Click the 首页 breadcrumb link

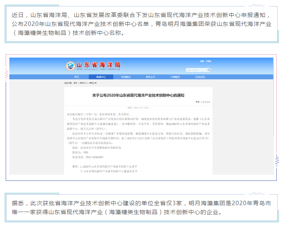(75, 83)
